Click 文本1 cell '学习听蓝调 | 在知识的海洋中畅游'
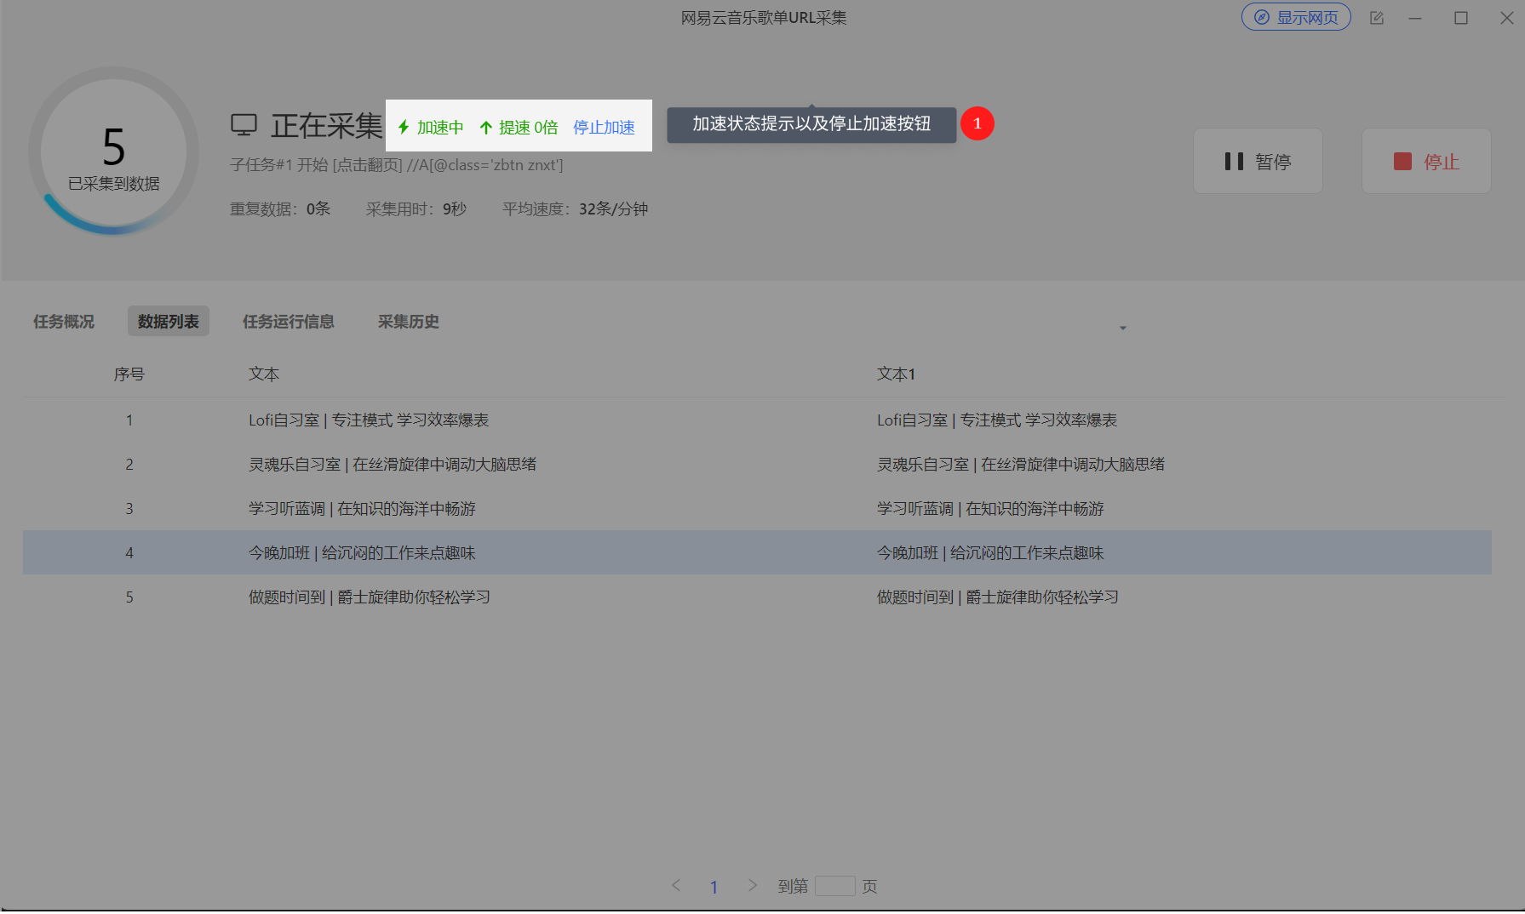Viewport: 1525px width, 914px height. 990,508
